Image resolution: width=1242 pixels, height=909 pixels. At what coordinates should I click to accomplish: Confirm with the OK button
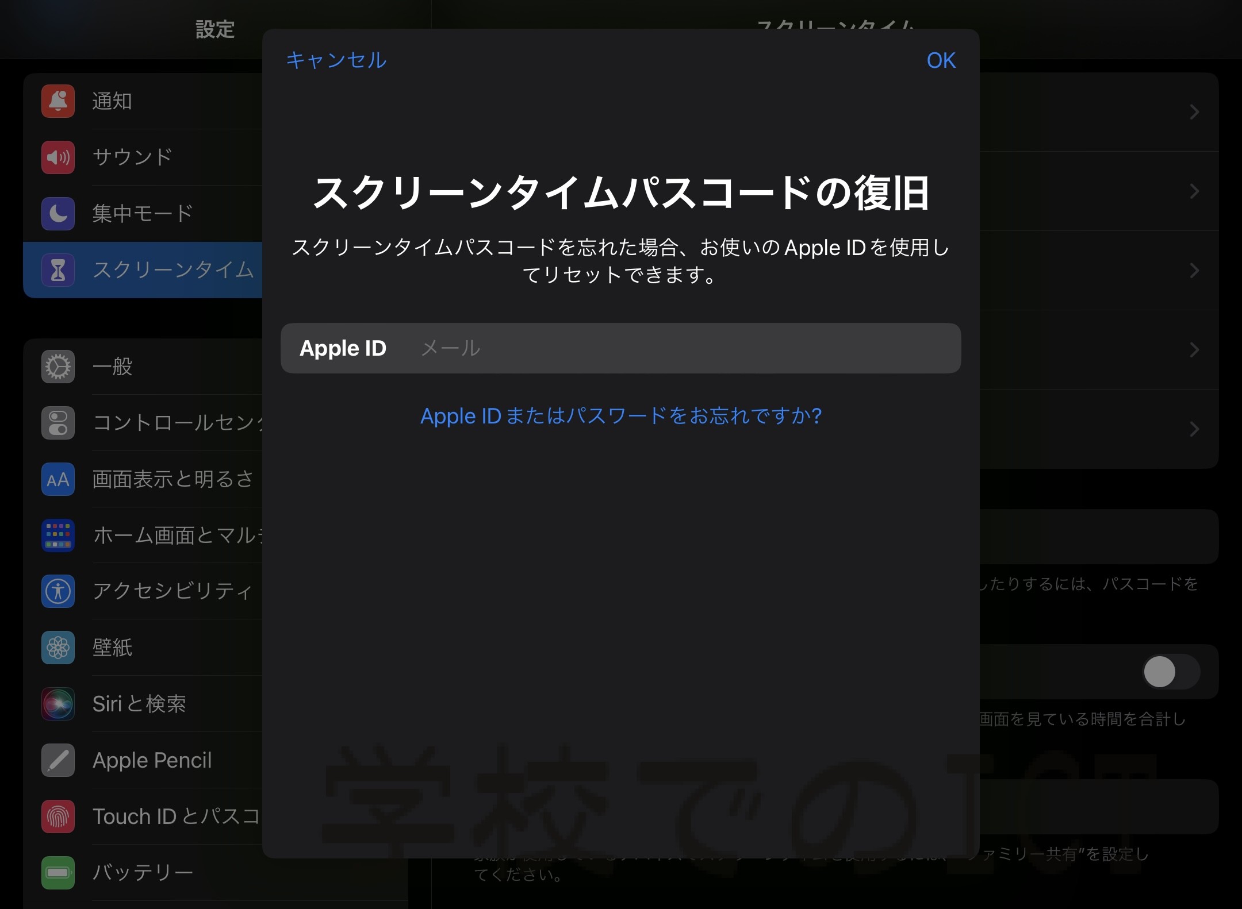pyautogui.click(x=941, y=60)
